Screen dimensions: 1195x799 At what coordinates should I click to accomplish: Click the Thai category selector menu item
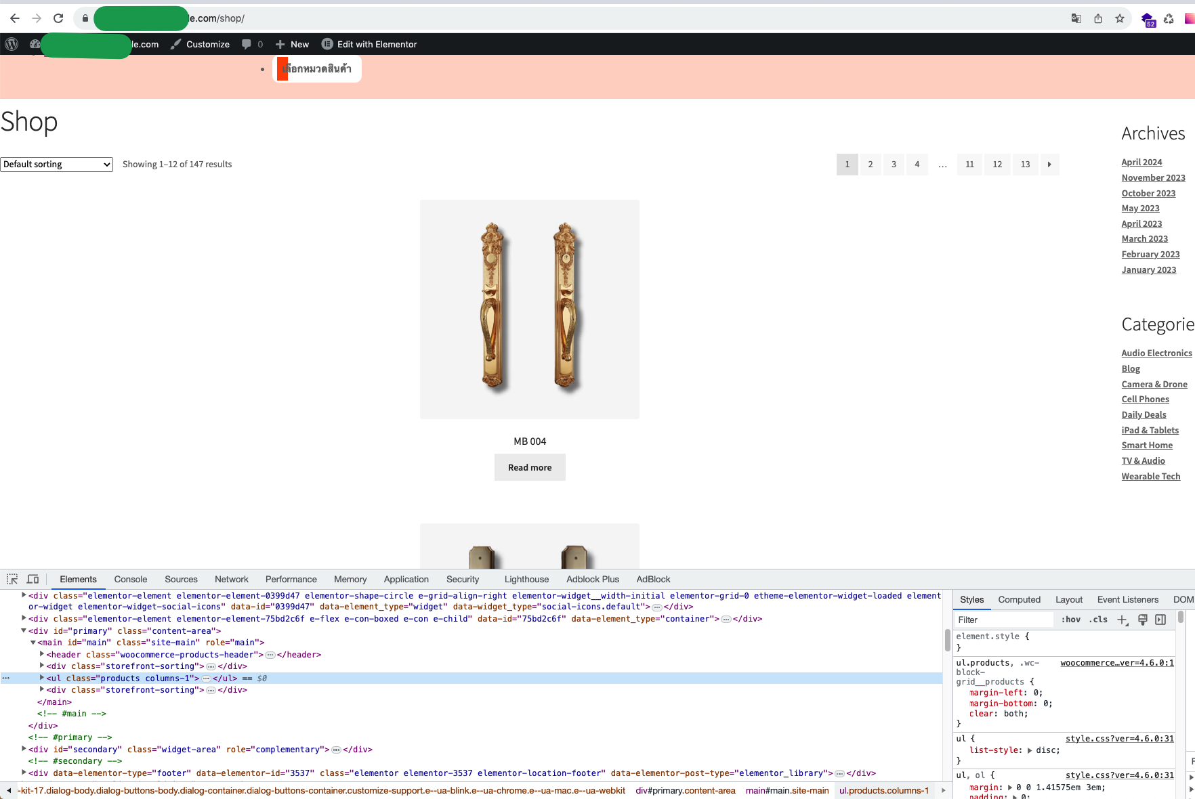coord(317,68)
